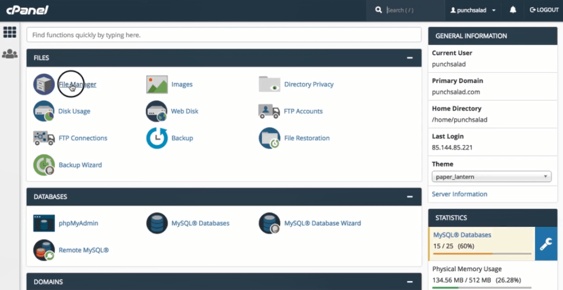Click the Backup text link
The image size is (563, 290).
[x=182, y=138]
